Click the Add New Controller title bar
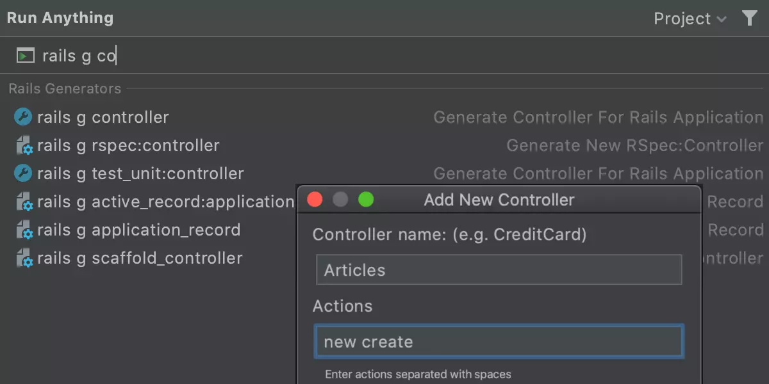The width and height of the screenshot is (769, 384). [499, 200]
